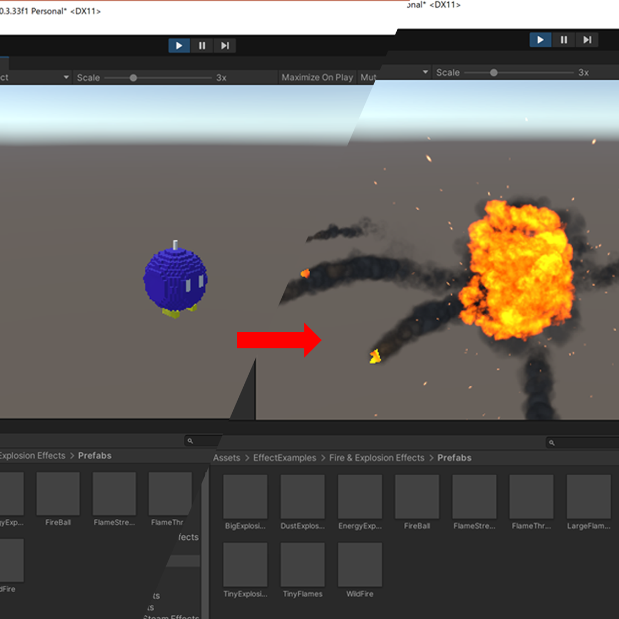Click the Project search field in the left window
This screenshot has width=619, height=619.
coord(203,441)
